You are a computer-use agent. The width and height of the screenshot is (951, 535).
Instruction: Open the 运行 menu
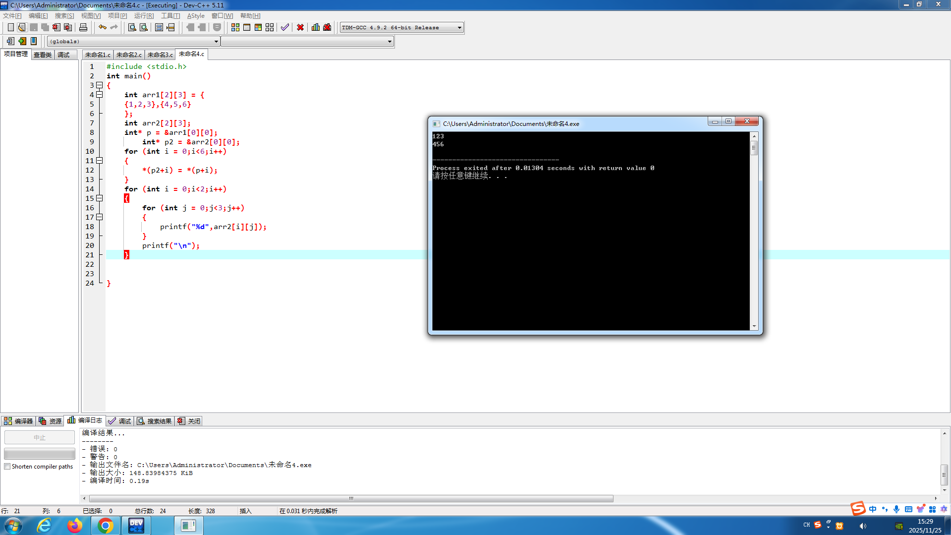[x=144, y=16]
